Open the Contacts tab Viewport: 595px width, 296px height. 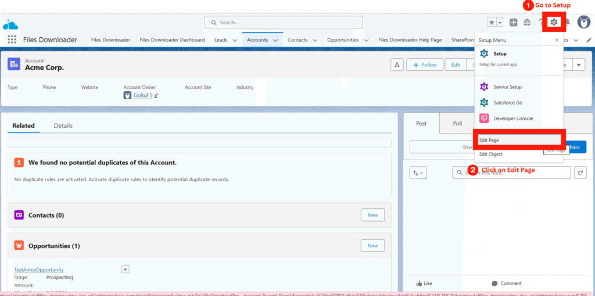297,40
